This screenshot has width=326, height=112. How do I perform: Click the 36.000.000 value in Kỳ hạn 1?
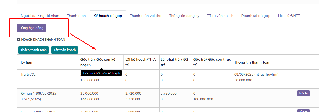click(89, 93)
